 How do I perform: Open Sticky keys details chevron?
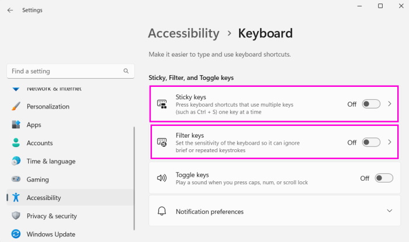pyautogui.click(x=390, y=104)
